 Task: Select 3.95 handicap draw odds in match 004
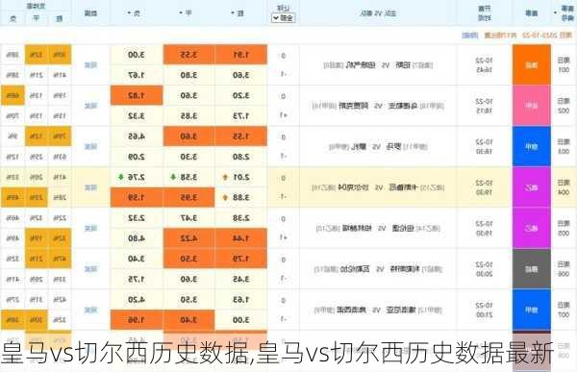pyautogui.click(x=188, y=198)
